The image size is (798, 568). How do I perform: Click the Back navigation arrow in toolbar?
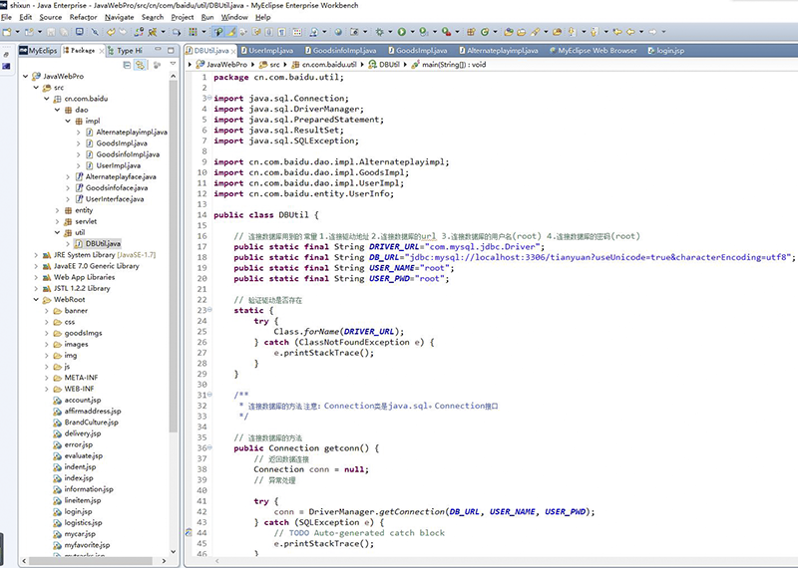[x=631, y=32]
